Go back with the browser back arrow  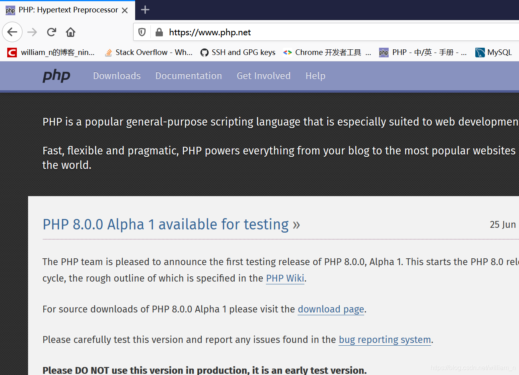(12, 32)
